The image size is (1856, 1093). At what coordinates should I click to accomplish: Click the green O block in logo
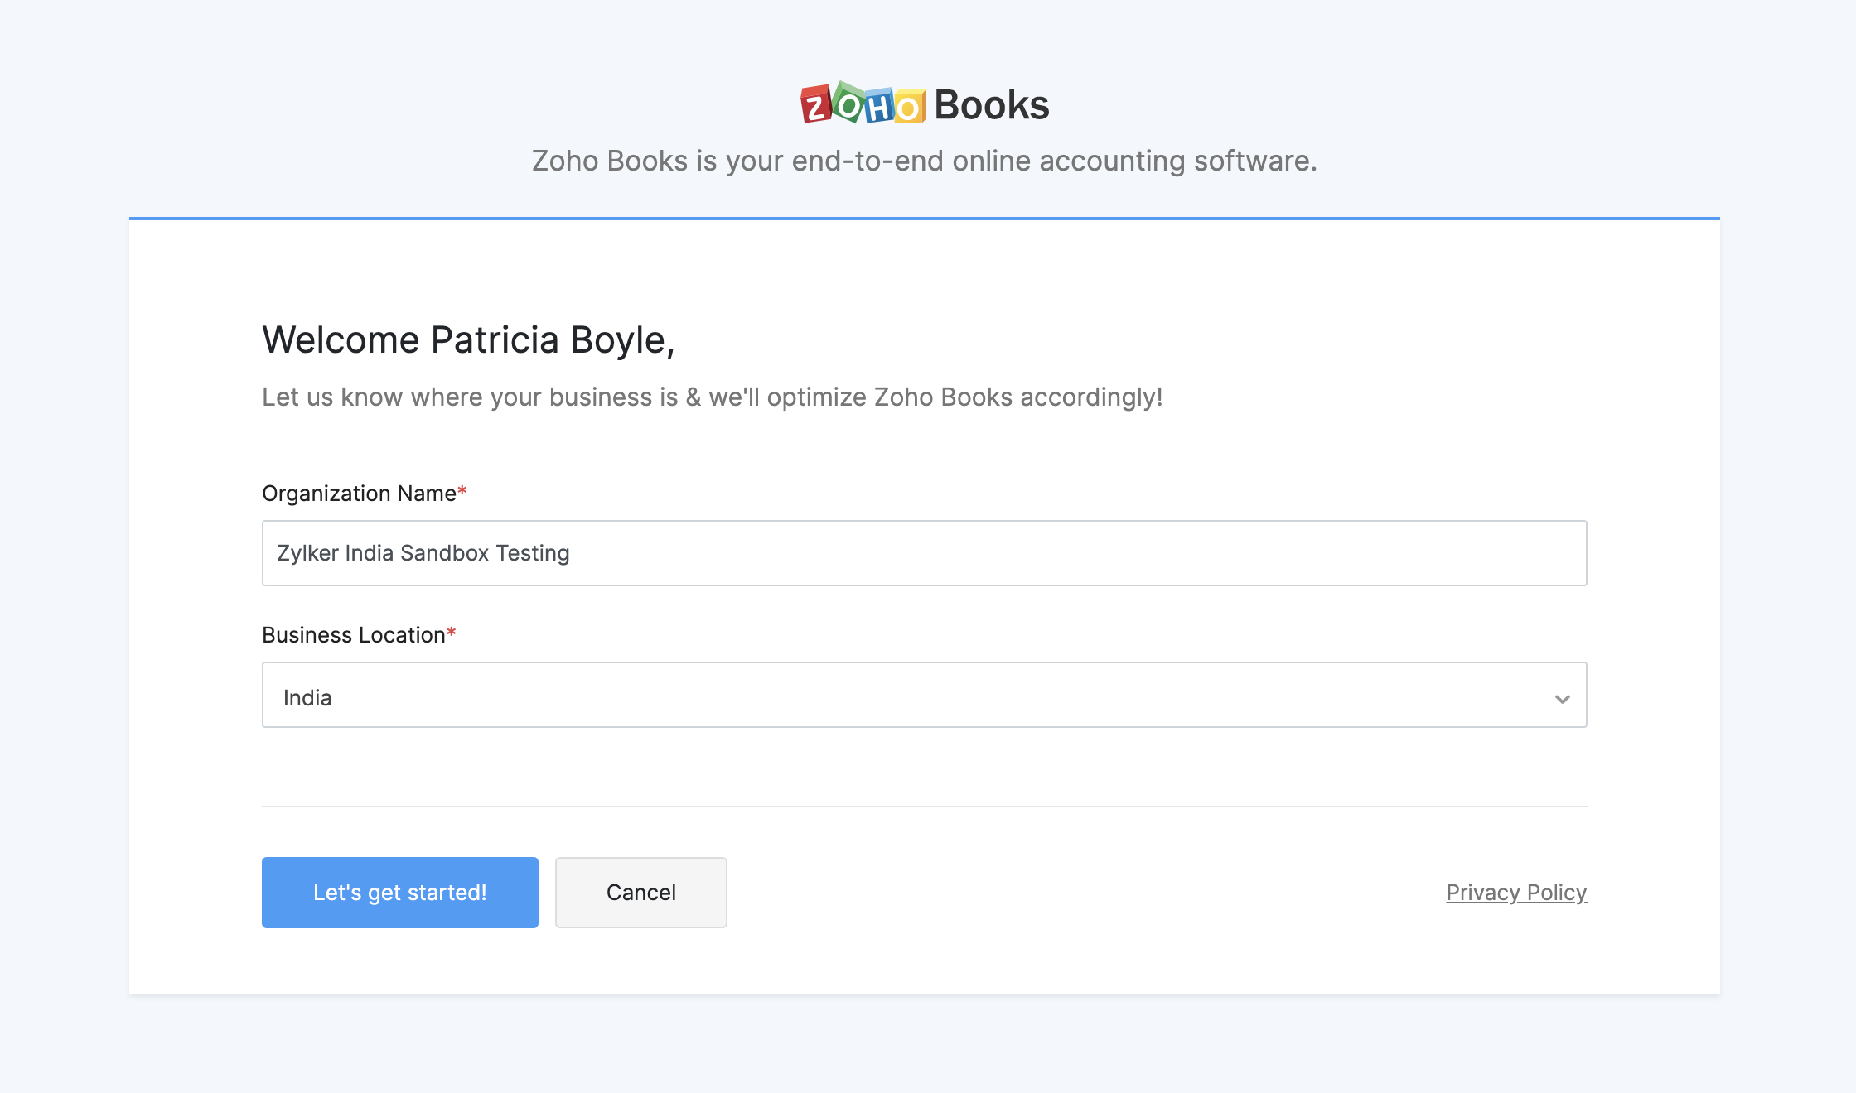click(x=848, y=104)
